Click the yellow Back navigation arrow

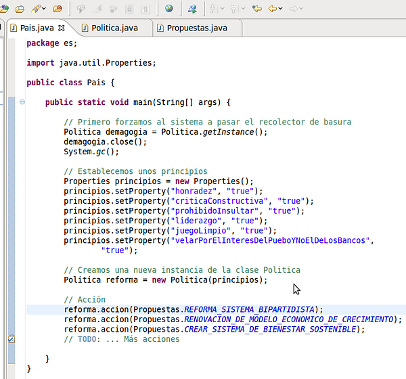[x=273, y=9]
